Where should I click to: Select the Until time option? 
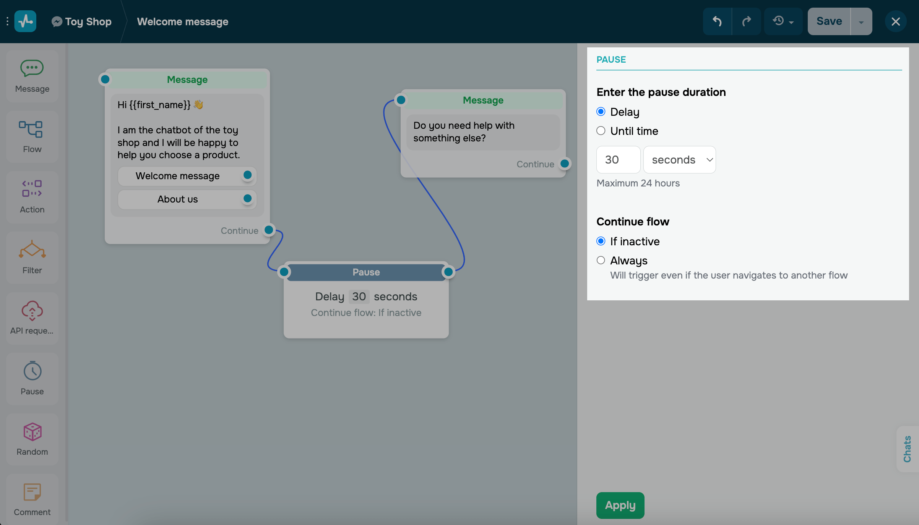point(601,131)
